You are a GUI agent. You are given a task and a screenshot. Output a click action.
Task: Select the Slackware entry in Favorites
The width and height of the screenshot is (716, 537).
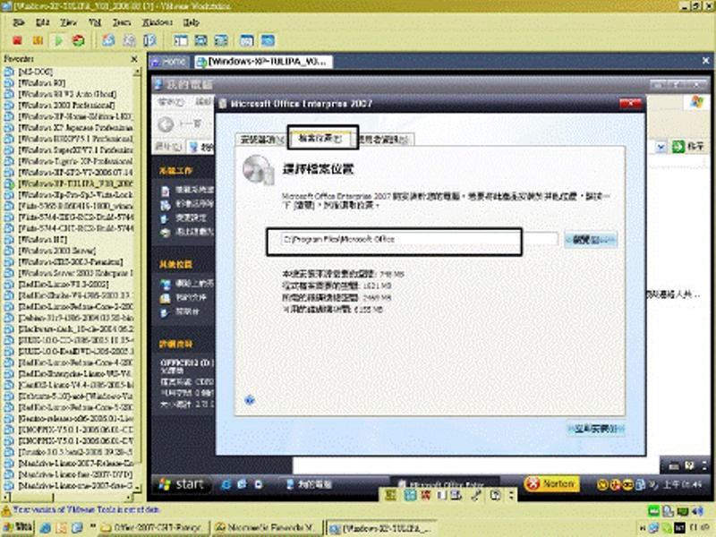(75, 329)
